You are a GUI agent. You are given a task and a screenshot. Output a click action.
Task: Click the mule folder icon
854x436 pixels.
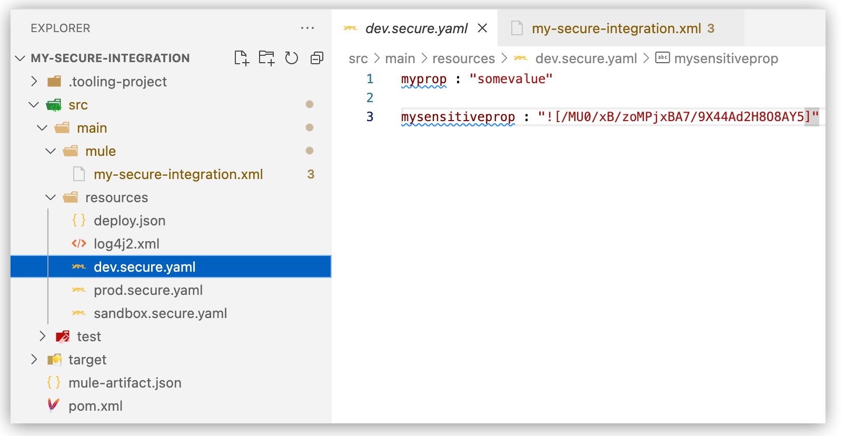tap(71, 151)
